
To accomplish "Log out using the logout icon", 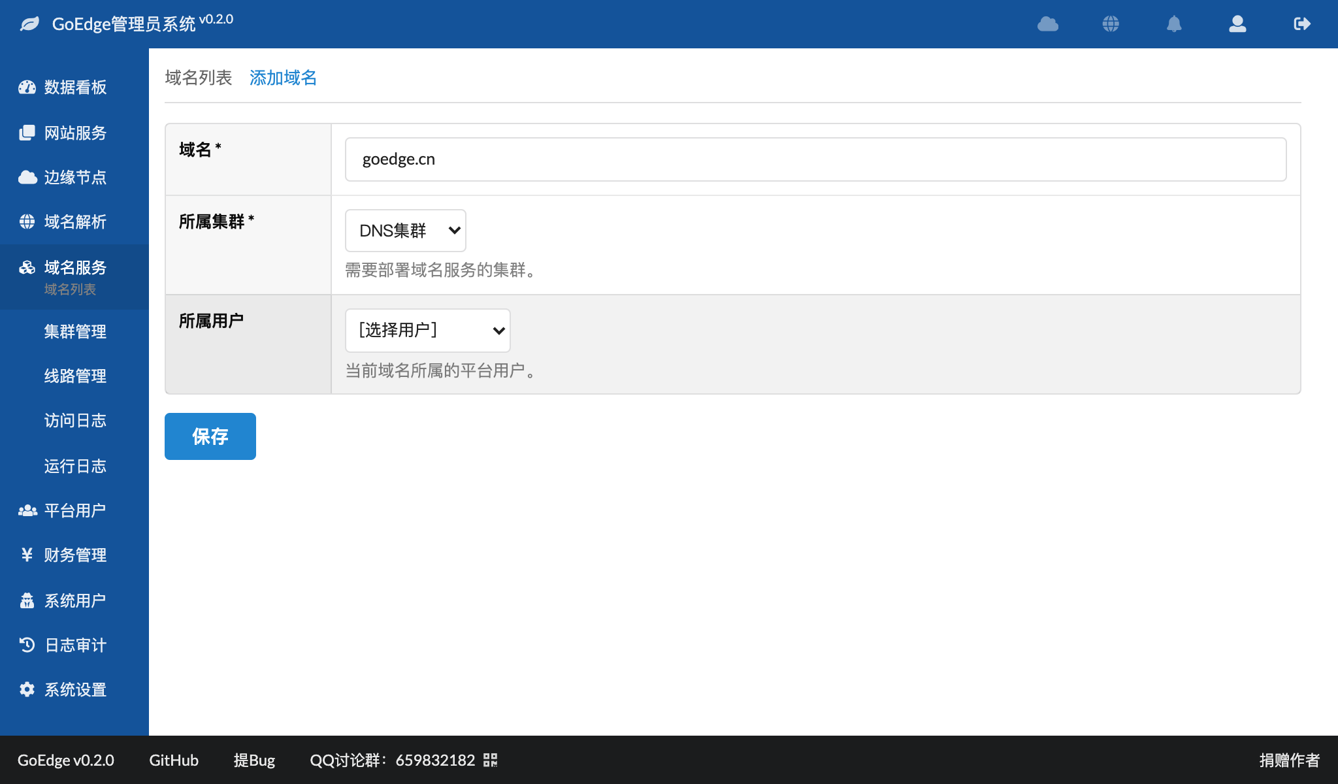I will coord(1301,24).
